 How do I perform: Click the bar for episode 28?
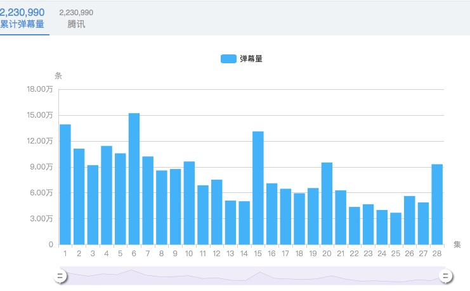(x=437, y=204)
